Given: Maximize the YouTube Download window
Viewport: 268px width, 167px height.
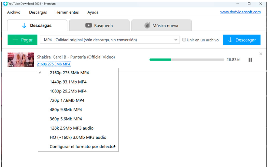Looking at the screenshot, I should (249, 4).
